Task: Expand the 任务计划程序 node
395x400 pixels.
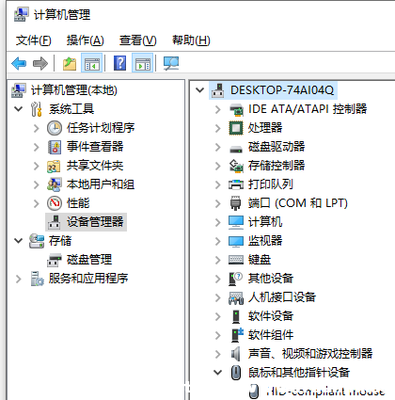Action: click(37, 128)
